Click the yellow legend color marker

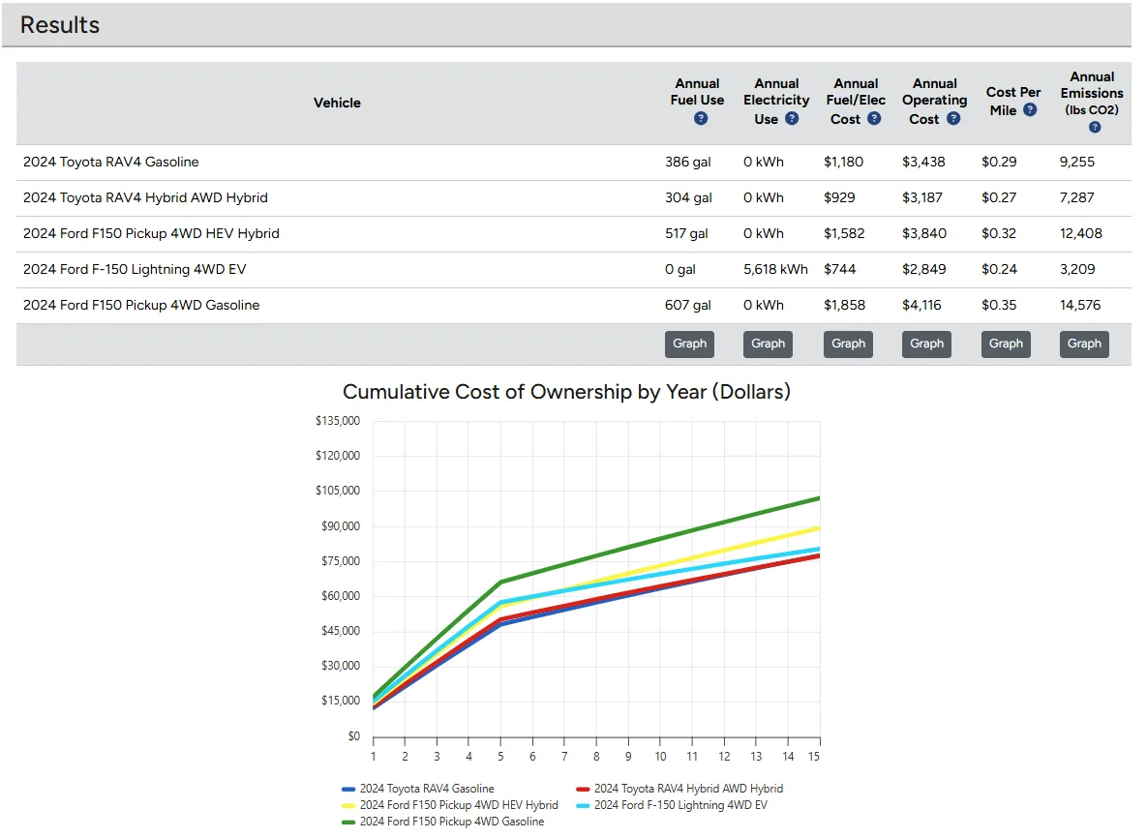tap(348, 805)
